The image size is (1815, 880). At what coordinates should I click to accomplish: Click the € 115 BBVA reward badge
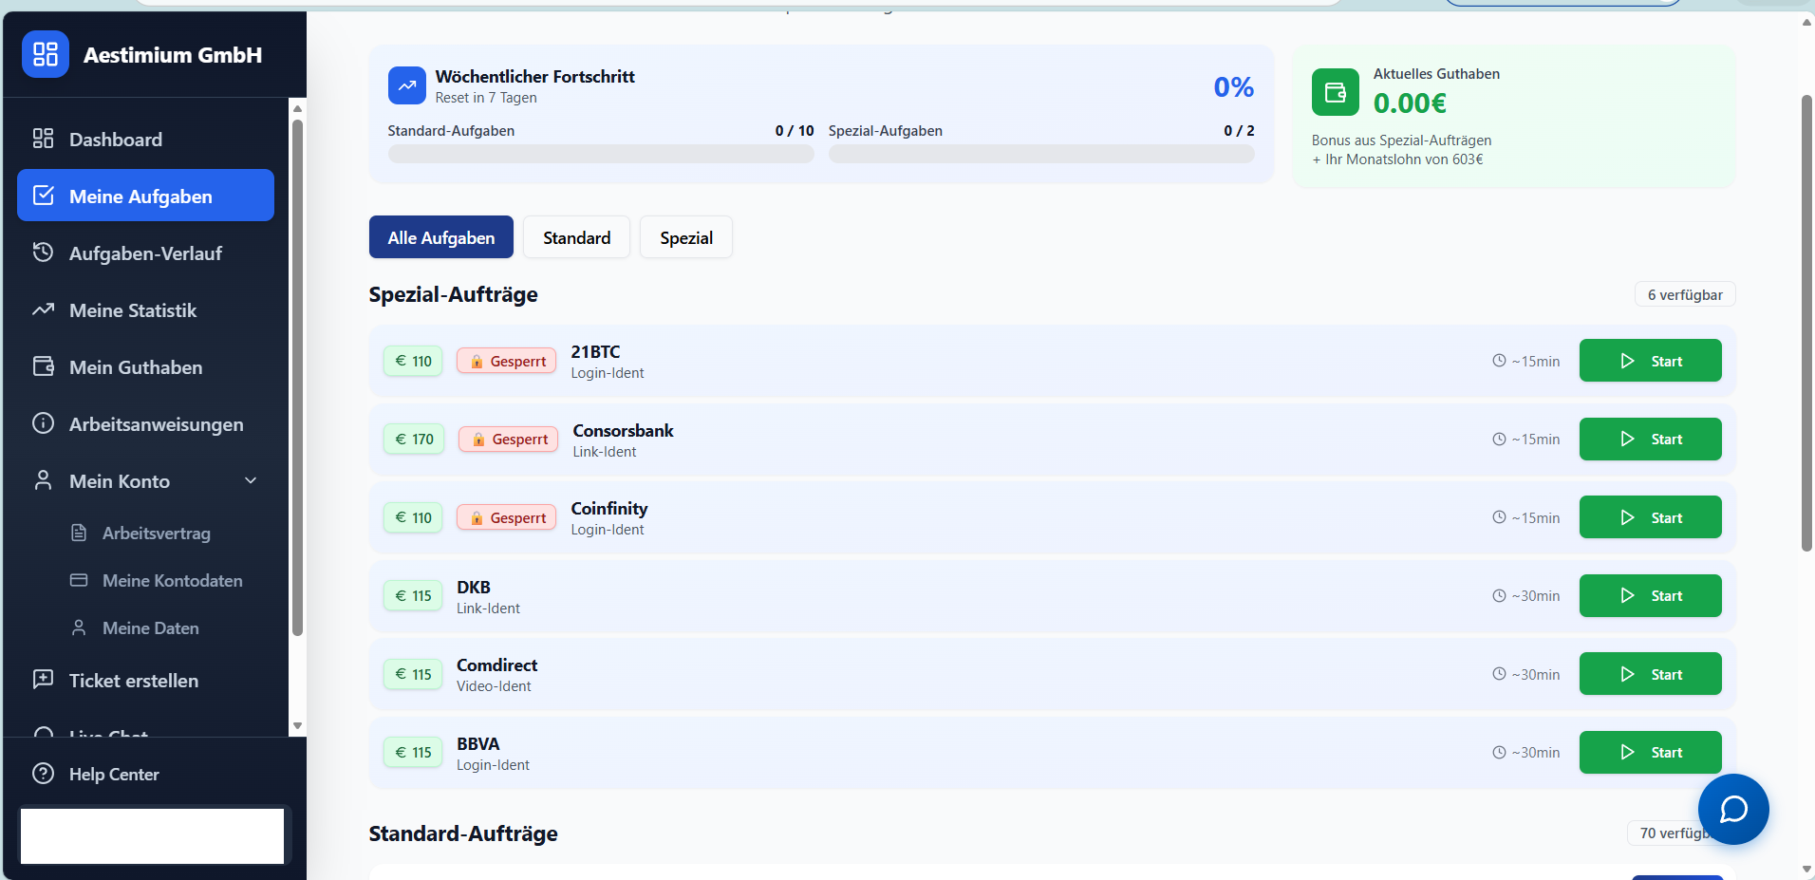(413, 752)
